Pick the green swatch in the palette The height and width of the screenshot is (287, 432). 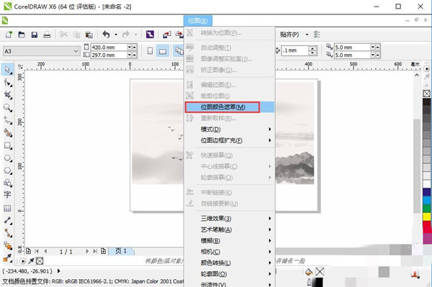[x=427, y=209]
